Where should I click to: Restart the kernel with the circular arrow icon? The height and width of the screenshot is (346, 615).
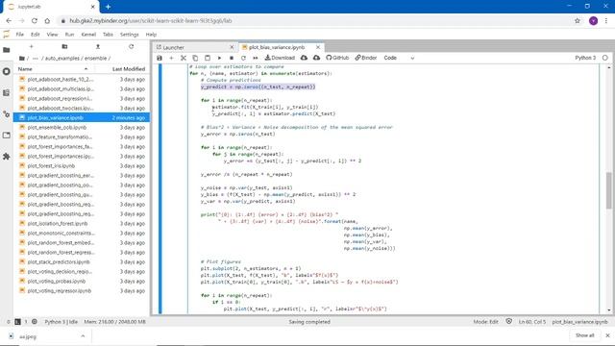point(243,58)
